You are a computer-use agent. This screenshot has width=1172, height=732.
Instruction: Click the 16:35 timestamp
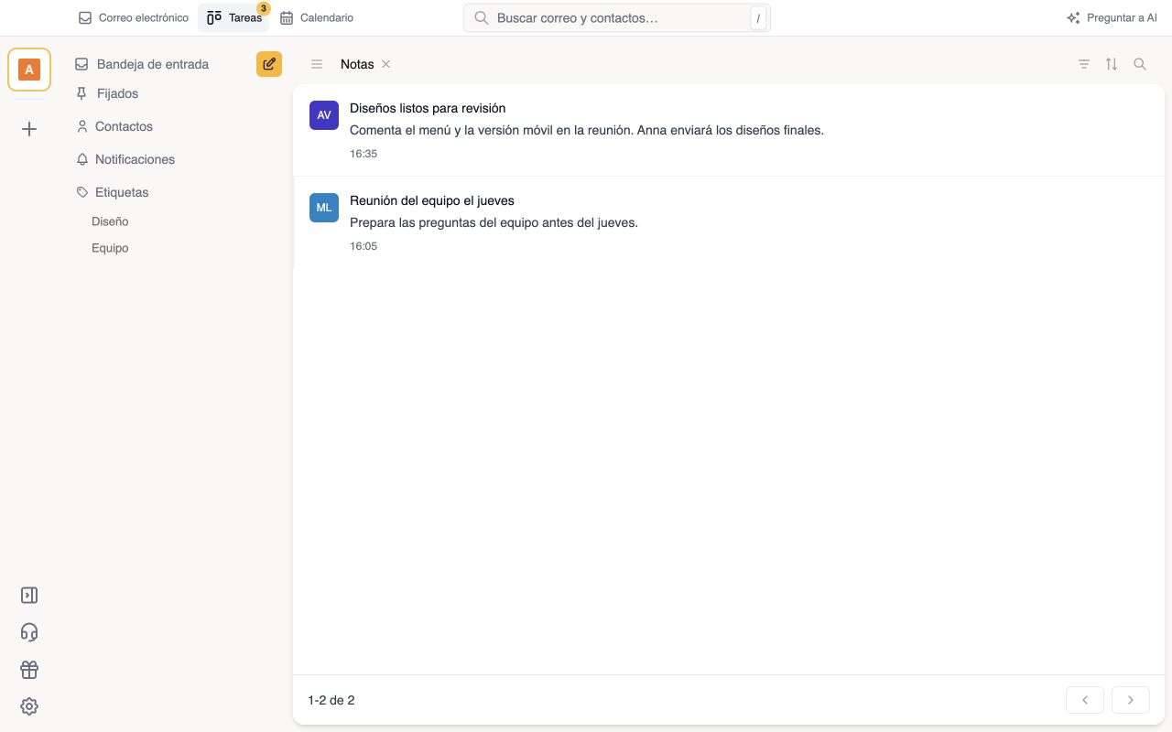[x=364, y=154]
